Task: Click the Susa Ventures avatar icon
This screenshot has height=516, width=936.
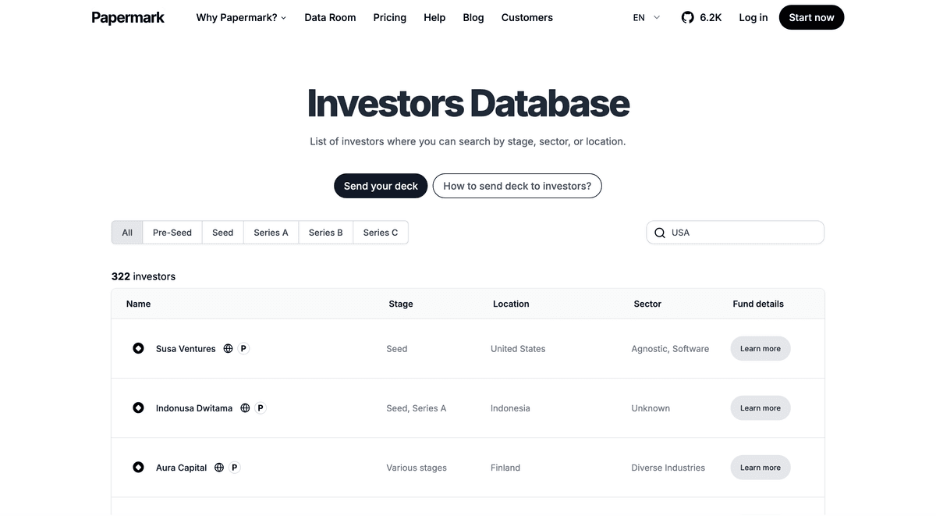Action: tap(138, 348)
